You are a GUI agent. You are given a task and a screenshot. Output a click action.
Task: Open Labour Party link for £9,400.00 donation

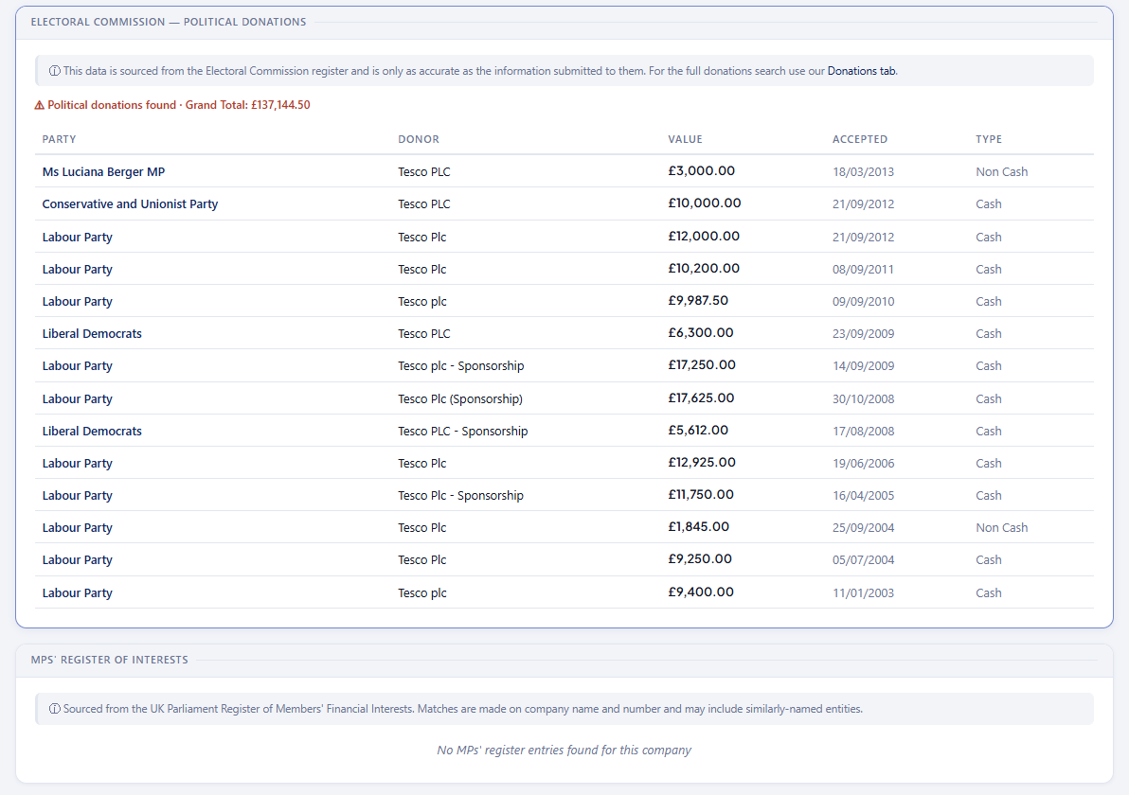coord(77,592)
